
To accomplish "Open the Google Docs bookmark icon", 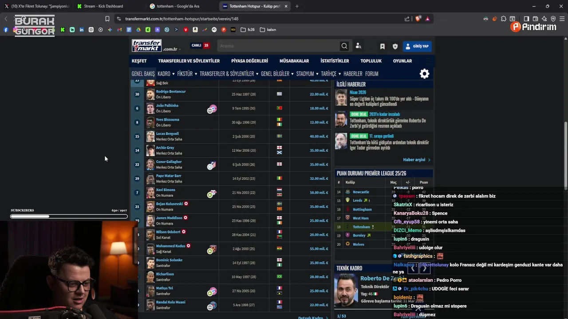I will tap(129, 30).
